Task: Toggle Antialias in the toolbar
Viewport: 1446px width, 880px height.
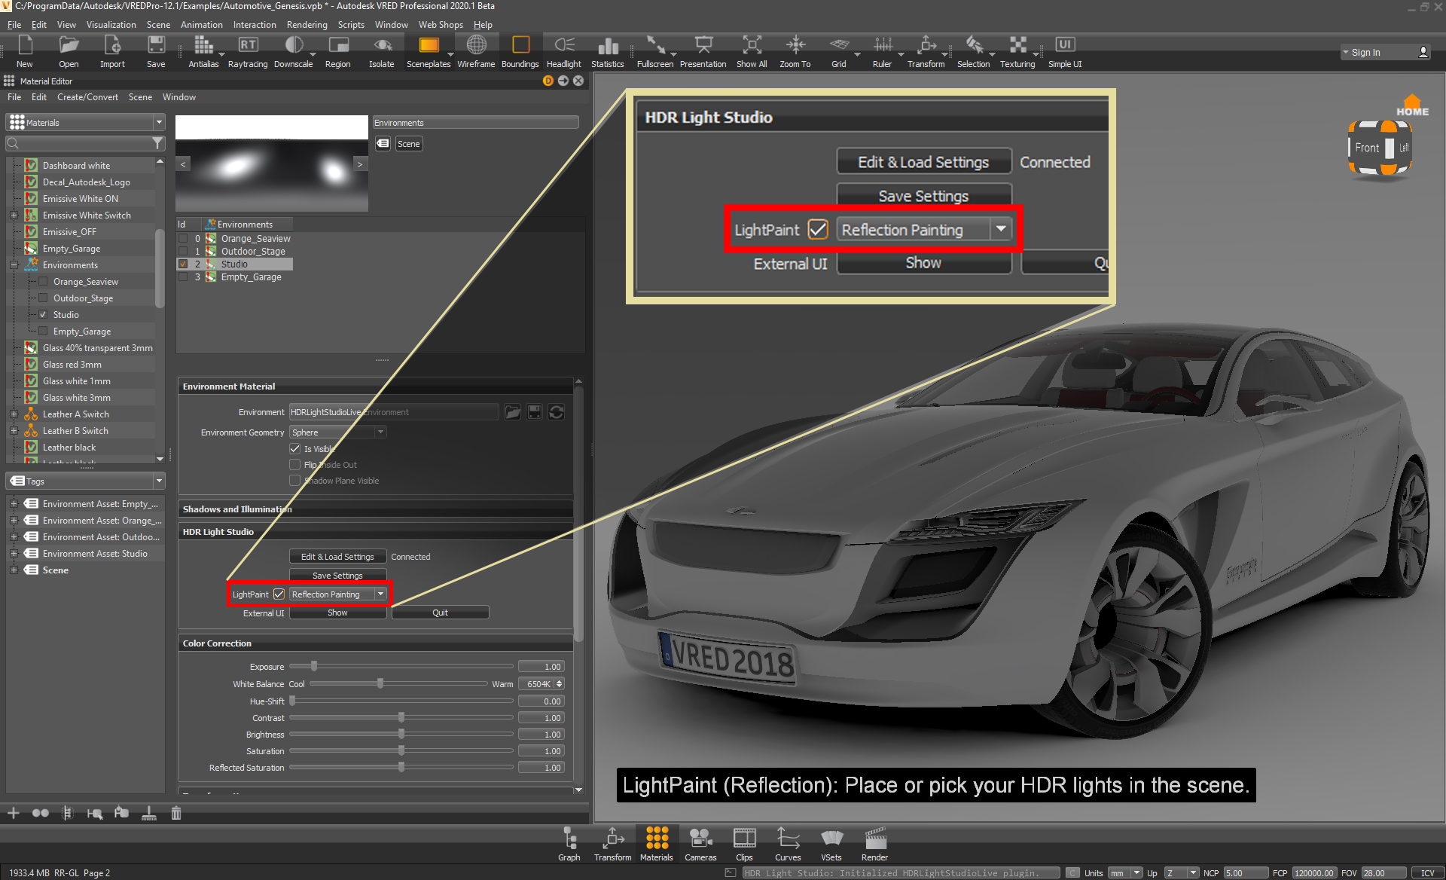Action: tap(203, 51)
